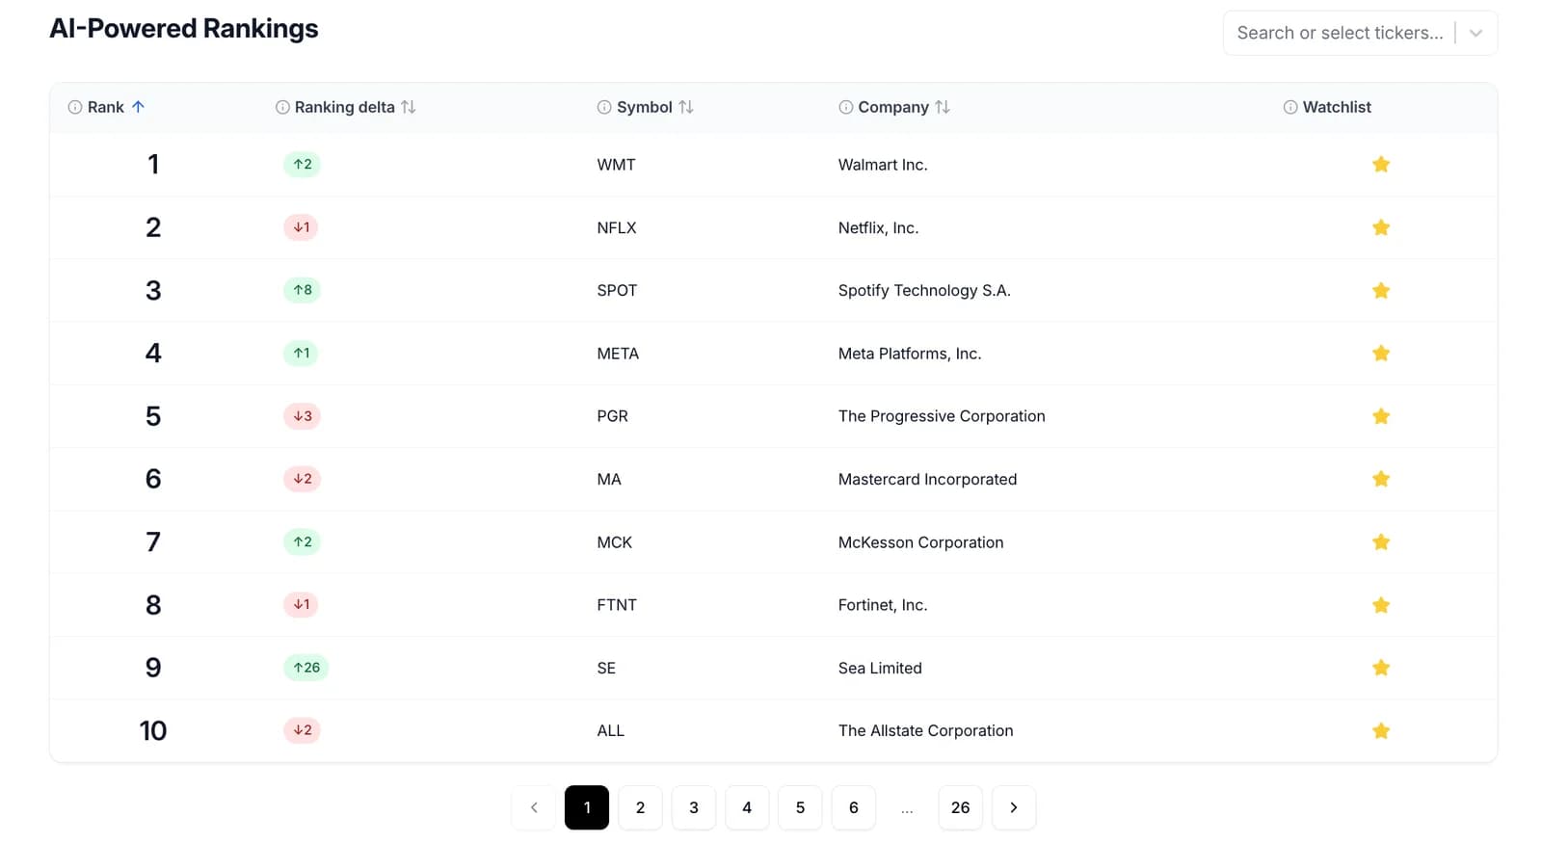Toggle watchlist star for Sea Limited

click(1380, 668)
